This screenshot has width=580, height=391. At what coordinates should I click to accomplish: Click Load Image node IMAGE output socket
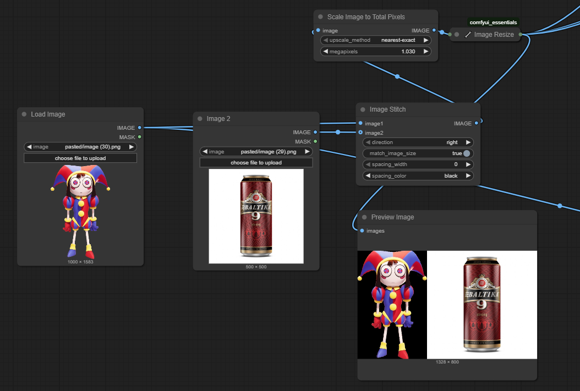139,128
